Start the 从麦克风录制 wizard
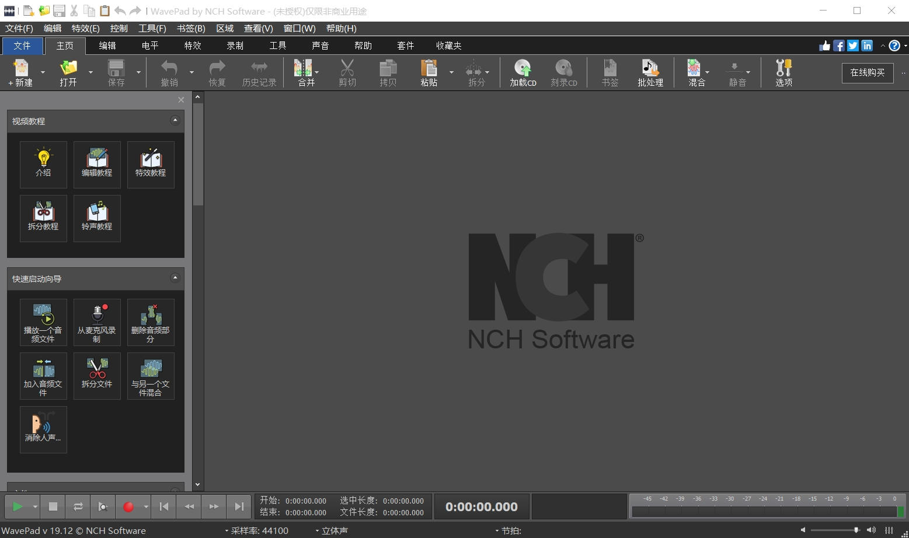Screen dimensions: 909x538 [x=97, y=322]
